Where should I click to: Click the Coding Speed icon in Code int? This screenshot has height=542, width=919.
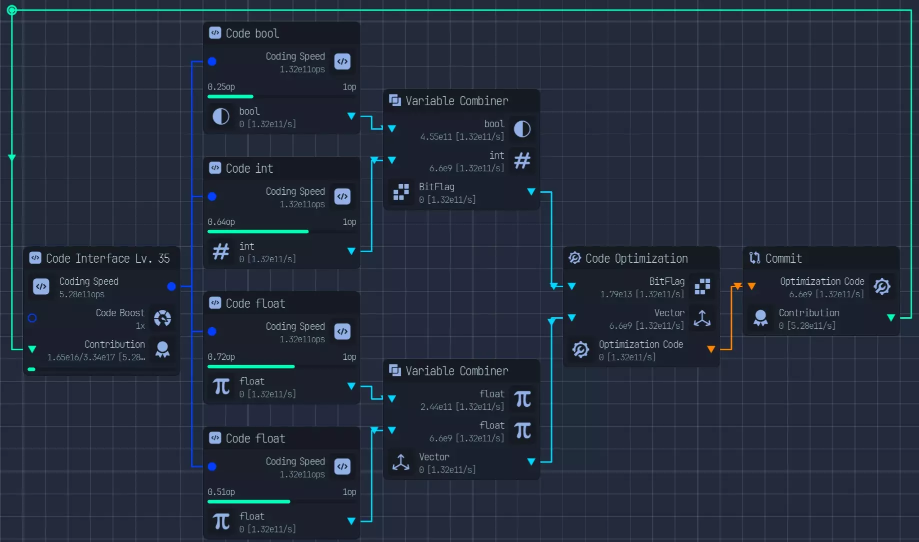click(x=342, y=196)
